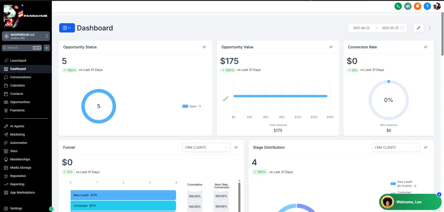
Task: Open the MADPANDA3D LLC account switcher
Action: (26, 36)
